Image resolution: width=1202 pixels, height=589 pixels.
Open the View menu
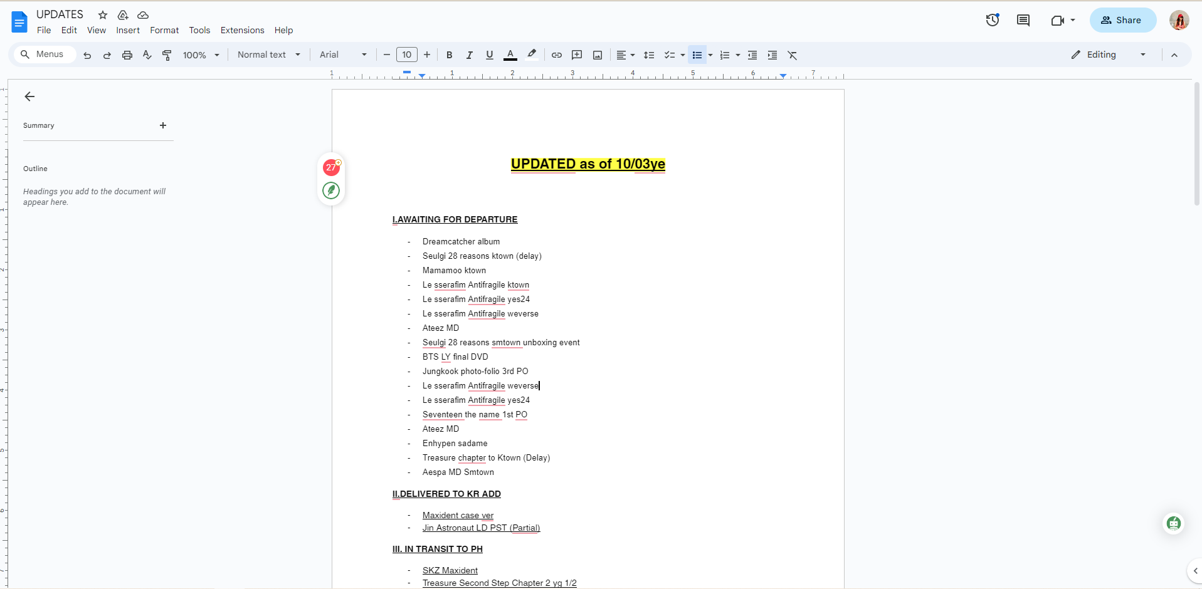97,30
